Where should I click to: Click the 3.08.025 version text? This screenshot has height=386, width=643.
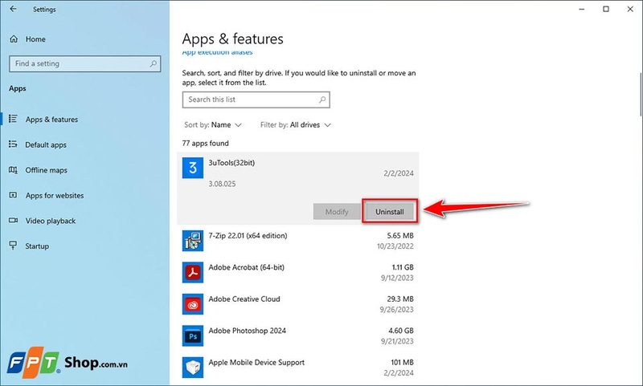pos(222,184)
